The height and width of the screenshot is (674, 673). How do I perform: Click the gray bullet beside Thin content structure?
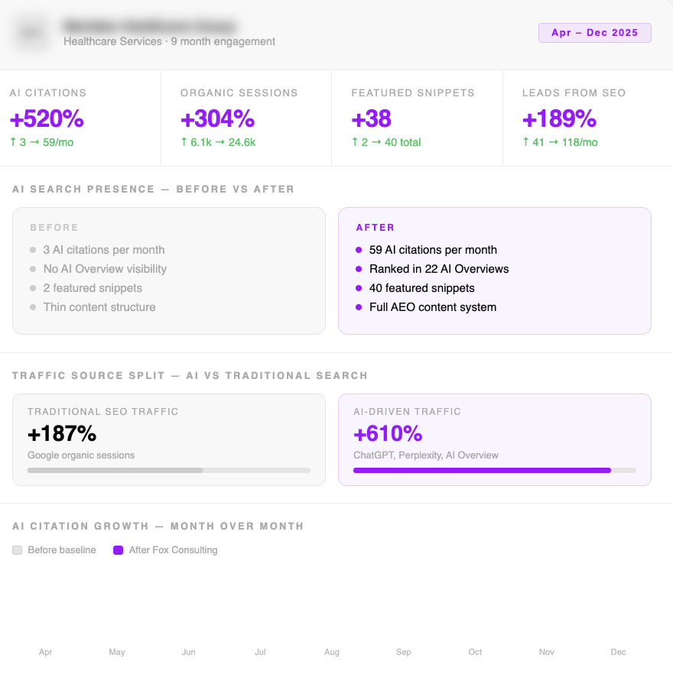point(33,307)
